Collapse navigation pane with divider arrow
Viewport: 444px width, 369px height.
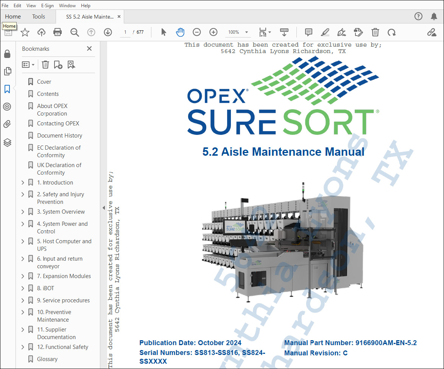104,208
